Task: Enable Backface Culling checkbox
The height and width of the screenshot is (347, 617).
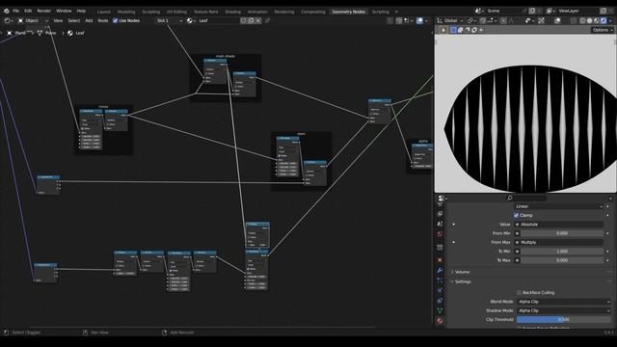Action: [519, 293]
